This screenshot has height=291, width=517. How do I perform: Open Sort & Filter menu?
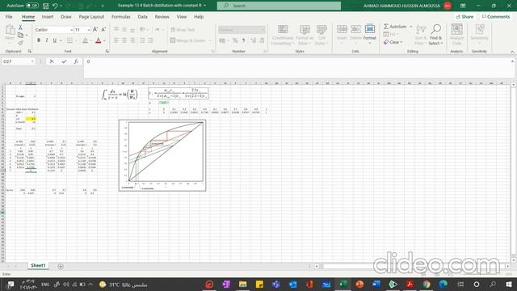(420, 35)
